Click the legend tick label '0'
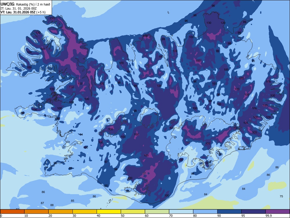 tap(1, 216)
